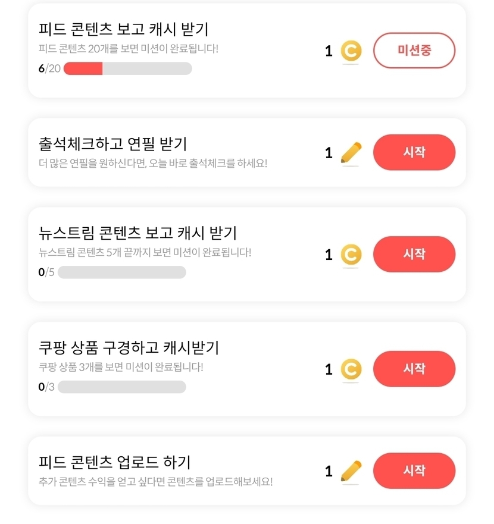494x524 pixels.
Task: Tap the pencil icon for 출석체크하고 연필 받기
Action: (x=351, y=153)
